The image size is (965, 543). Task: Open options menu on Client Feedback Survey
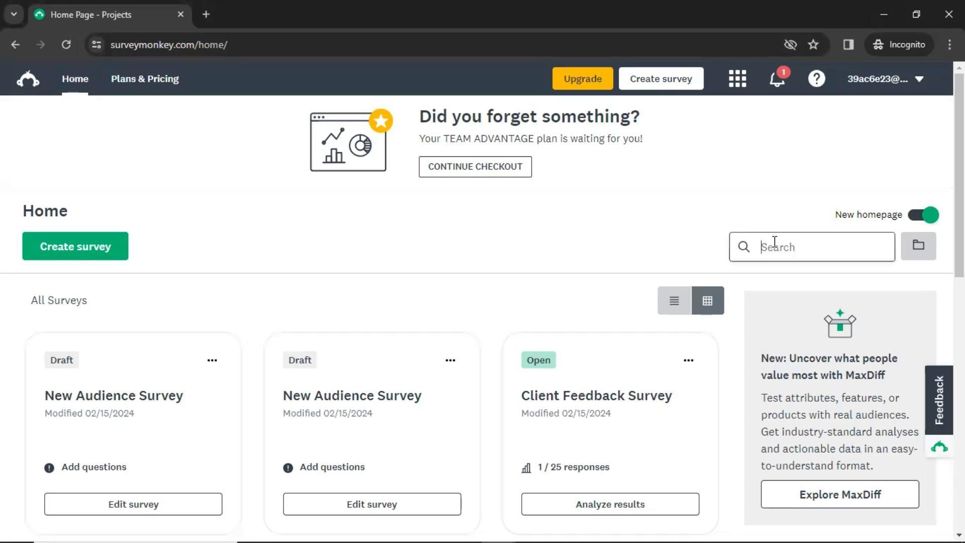tap(688, 360)
